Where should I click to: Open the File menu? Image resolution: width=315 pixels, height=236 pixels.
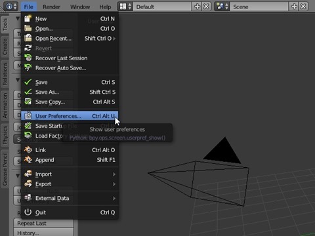(x=29, y=7)
